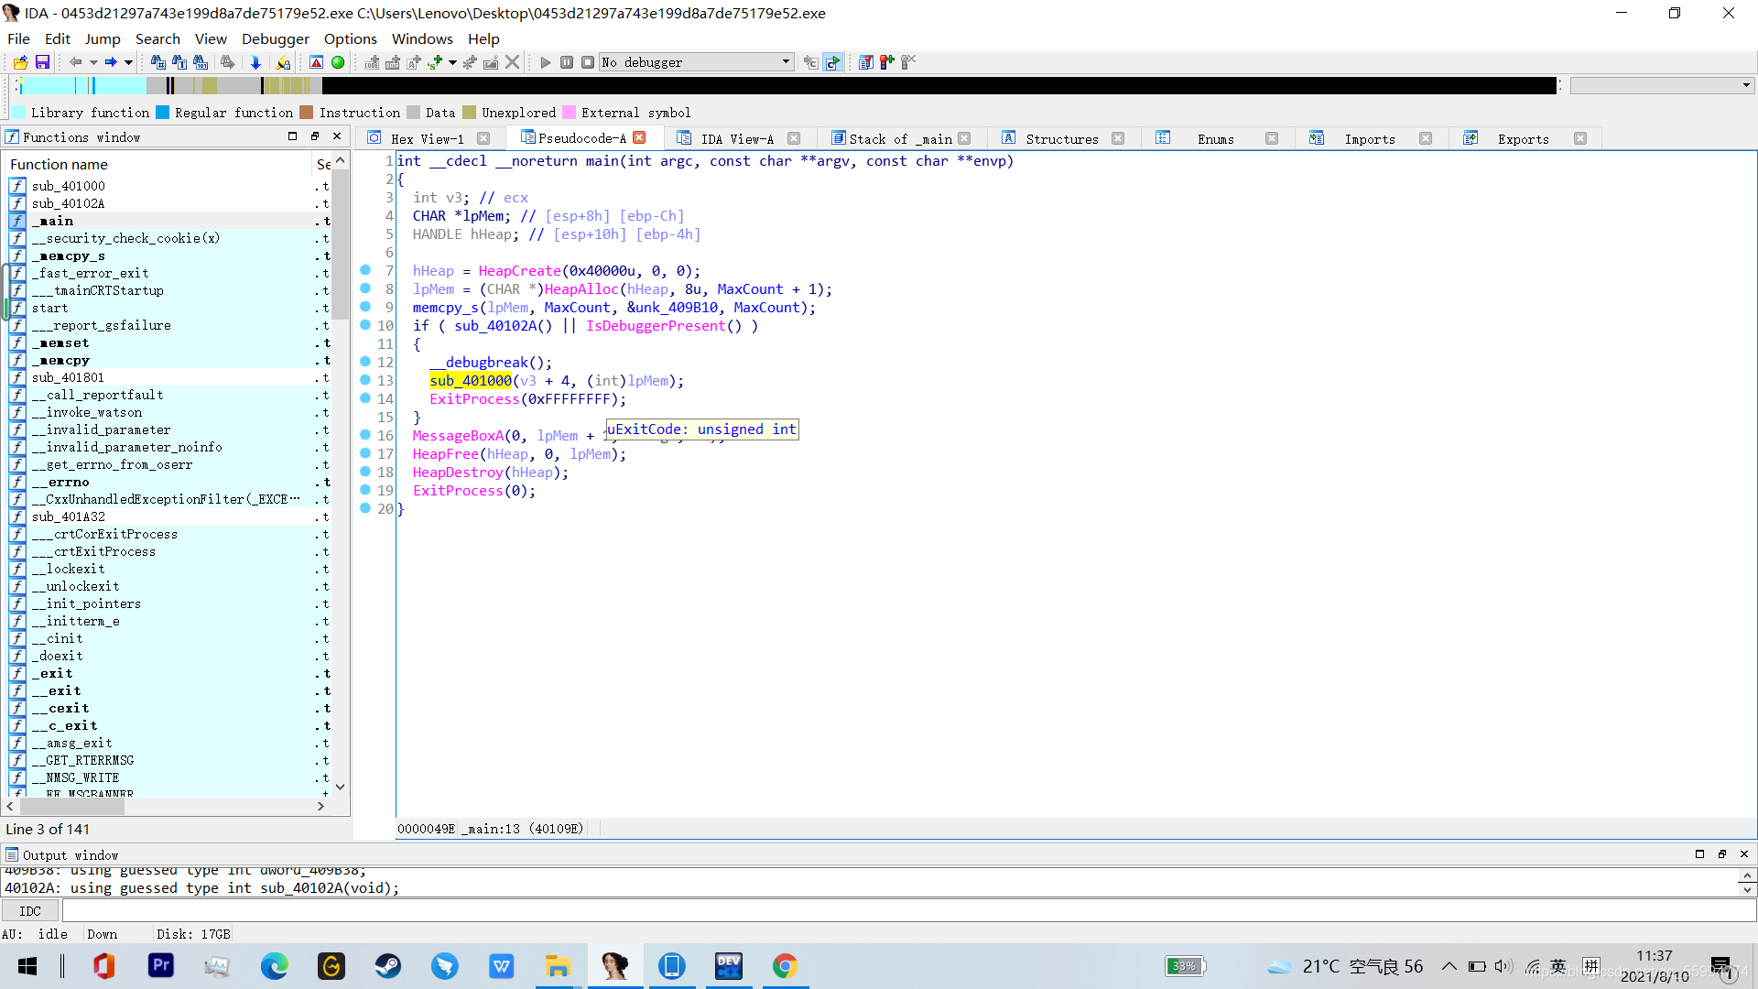
Task: Toggle breakpoint dot on line 7
Action: (365, 270)
